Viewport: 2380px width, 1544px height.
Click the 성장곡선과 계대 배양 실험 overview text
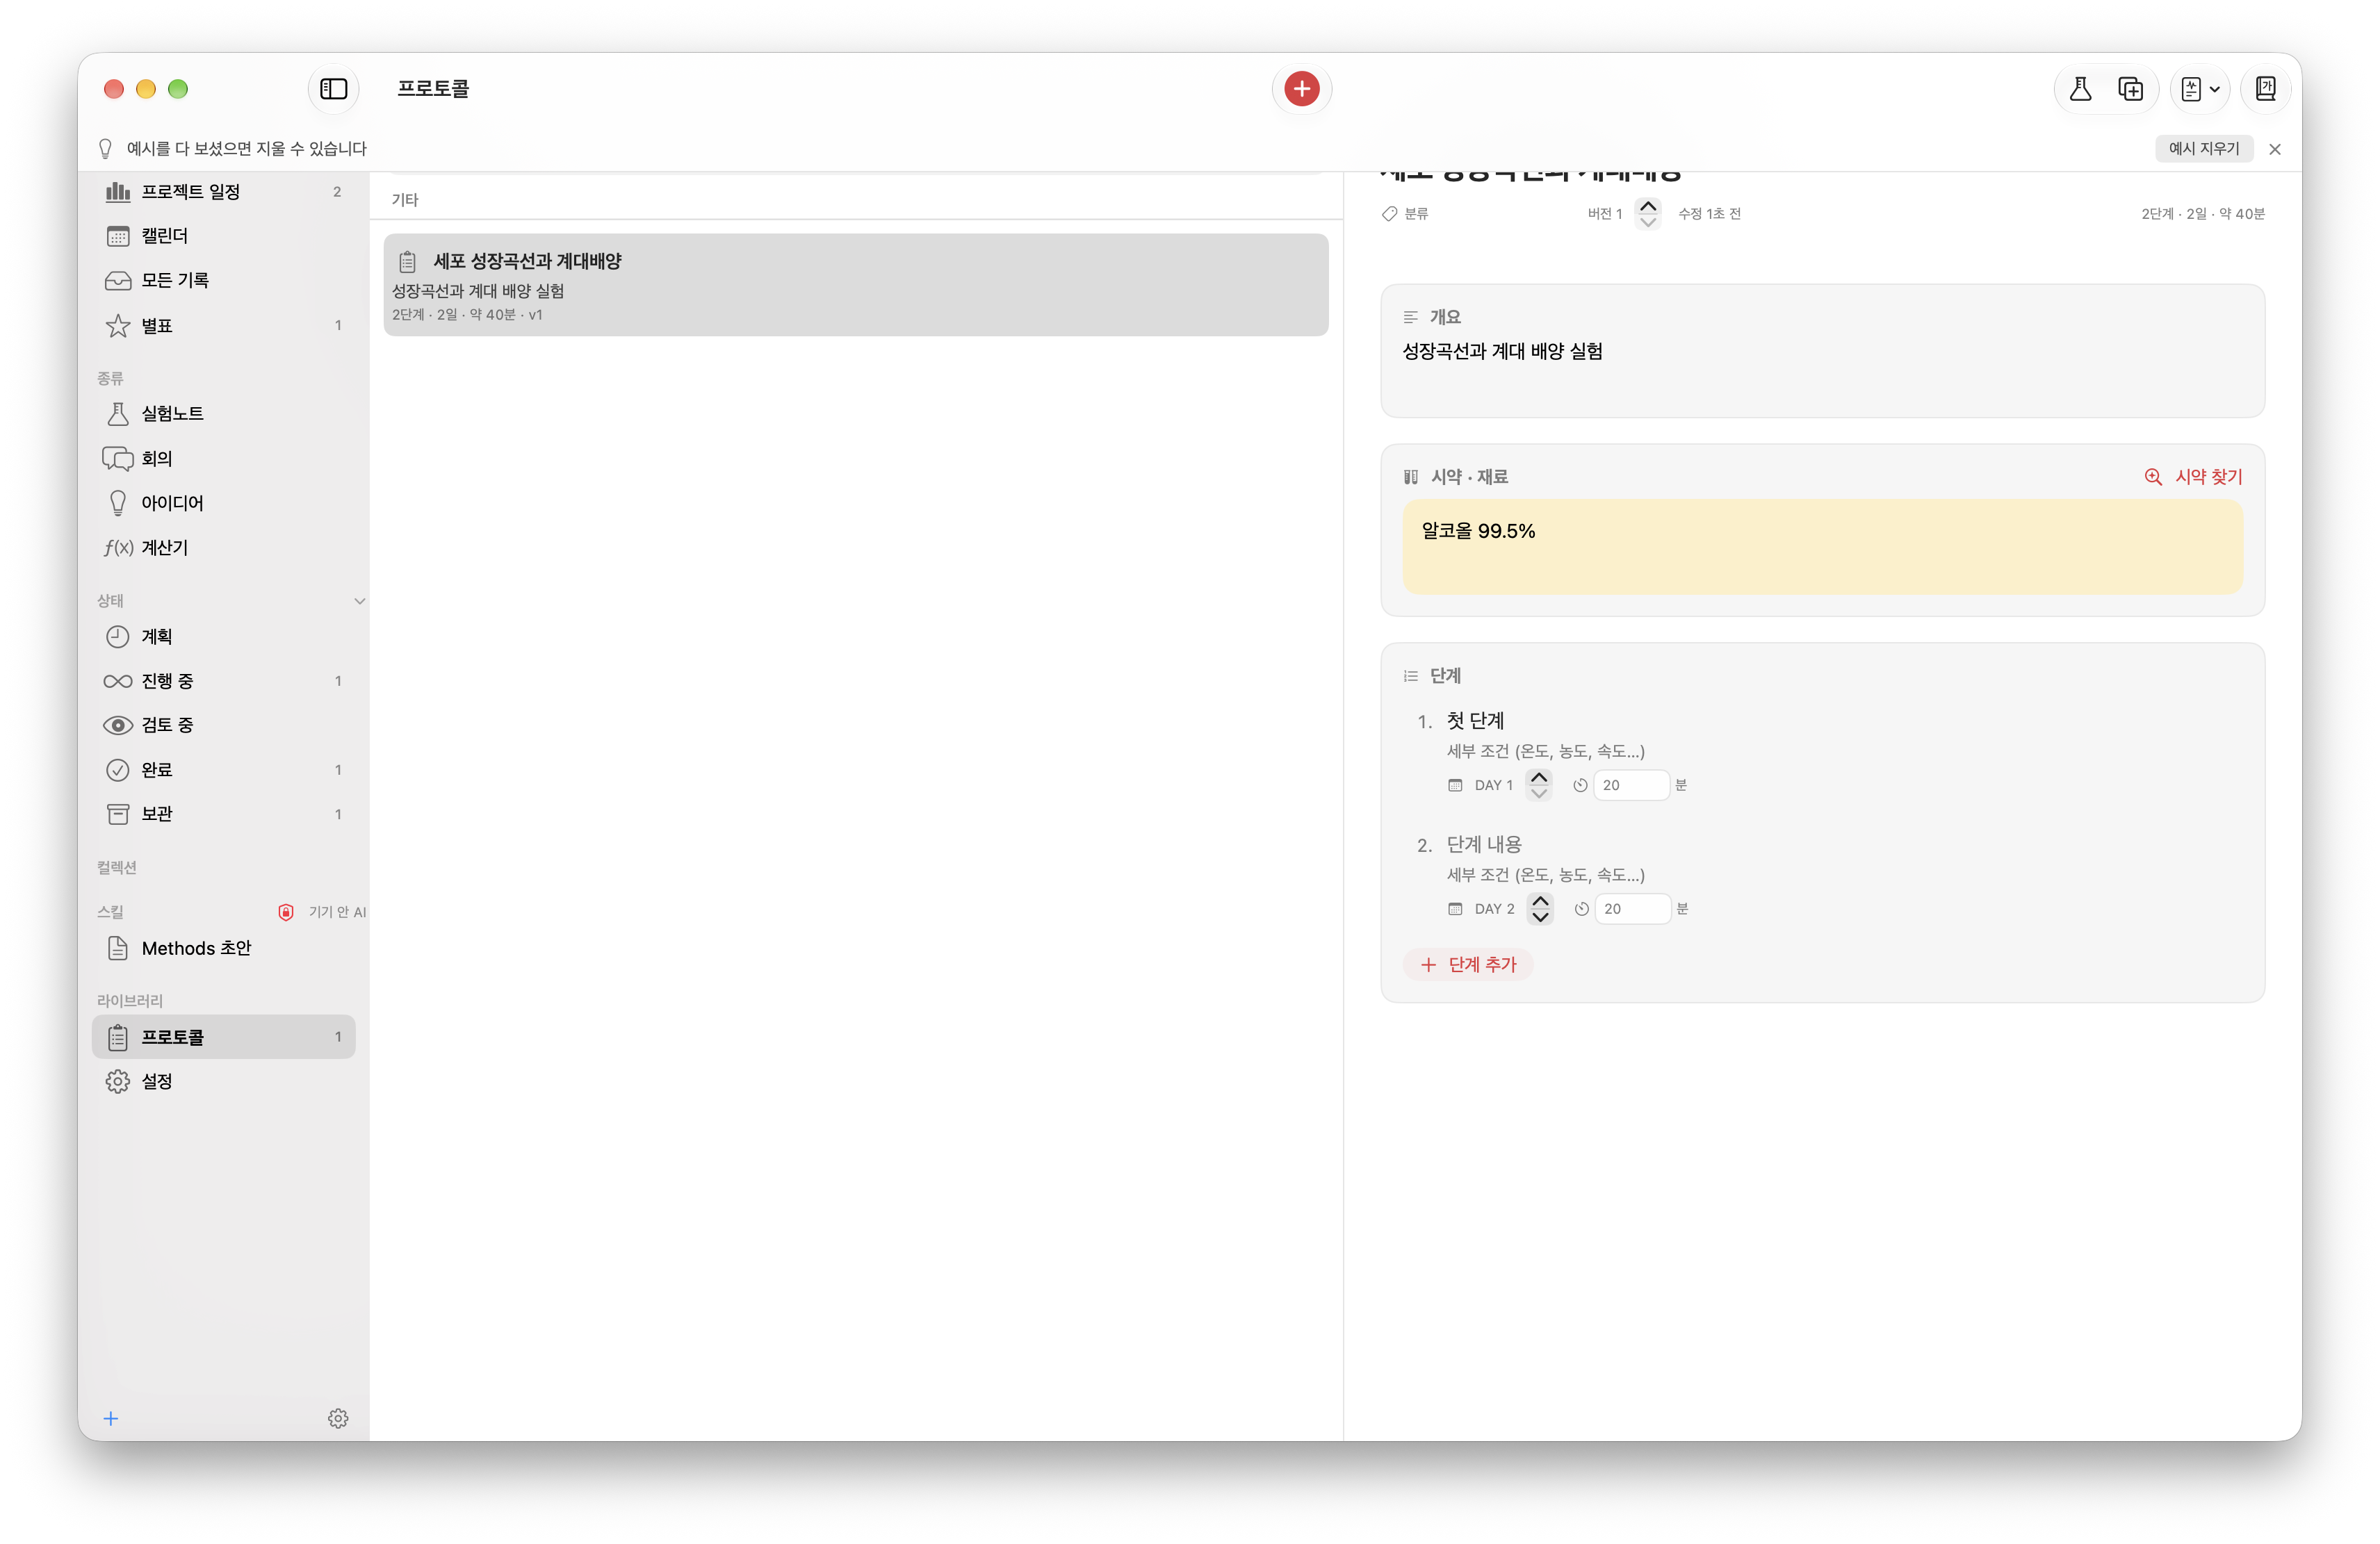pos(1502,351)
